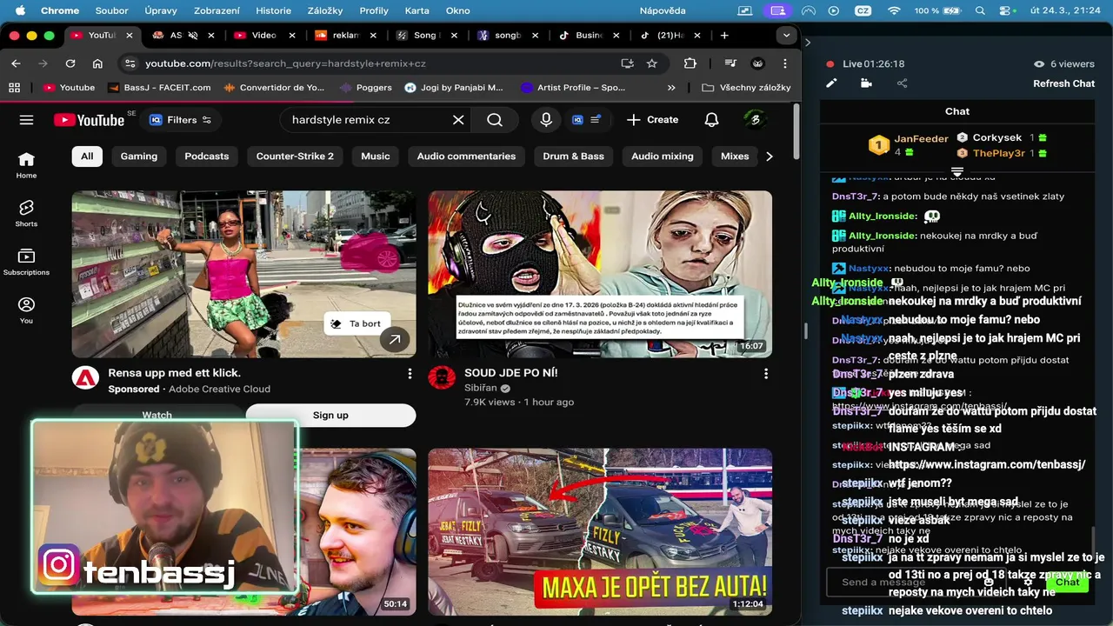
Task: Clear the search box with X
Action: [x=458, y=120]
